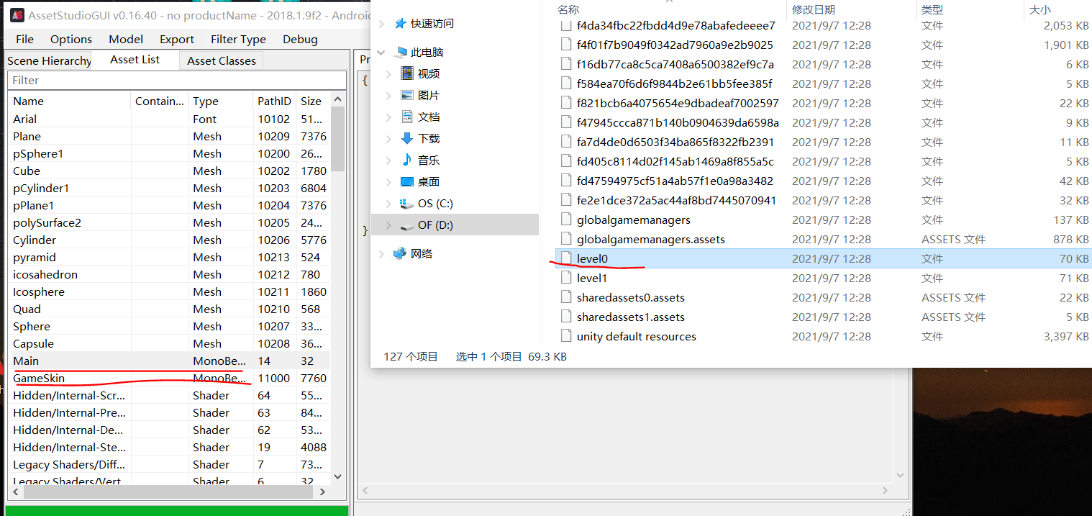Click the asset list vertical scrollbar thumb
The image size is (1092, 516).
pyautogui.click(x=337, y=137)
